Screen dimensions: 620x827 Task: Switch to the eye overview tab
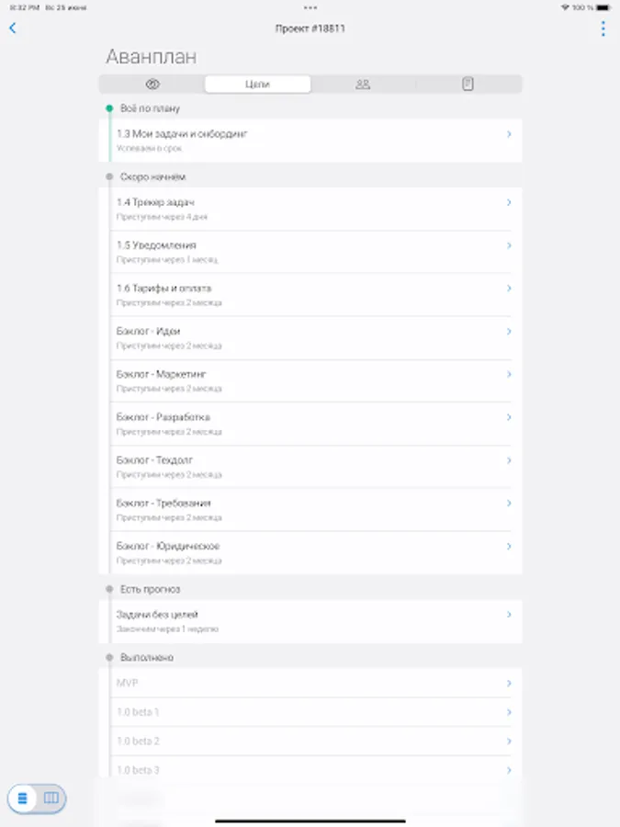pos(152,85)
